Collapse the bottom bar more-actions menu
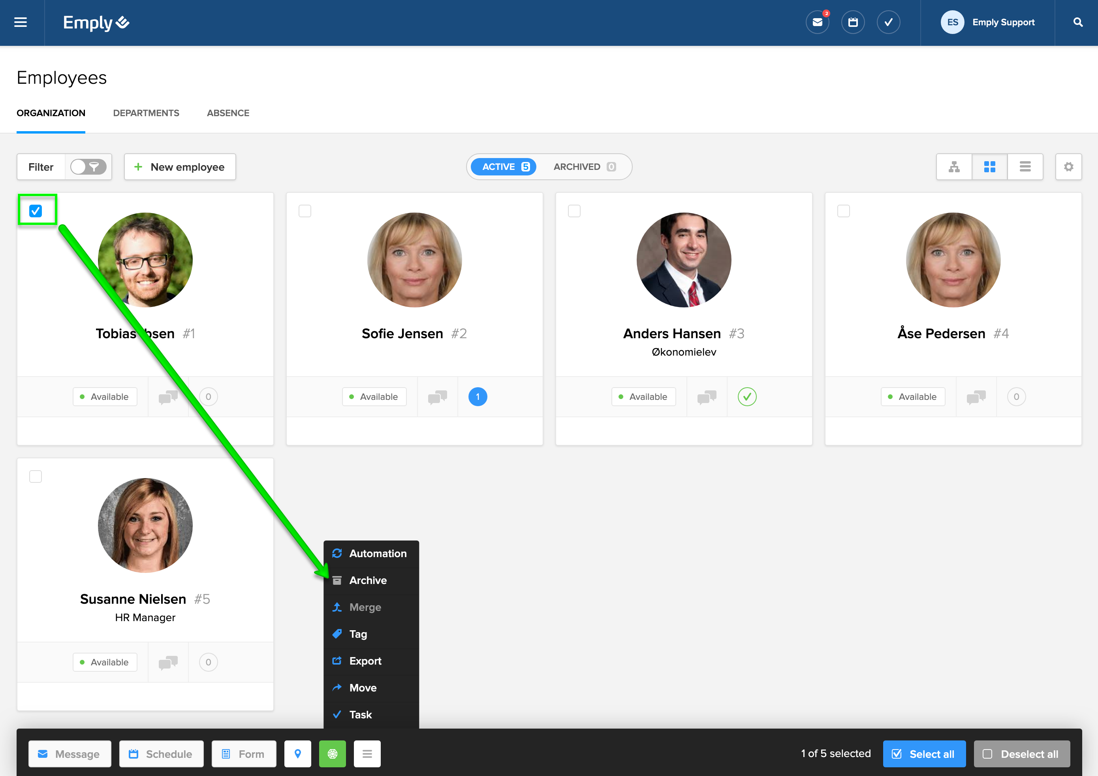 pyautogui.click(x=367, y=754)
